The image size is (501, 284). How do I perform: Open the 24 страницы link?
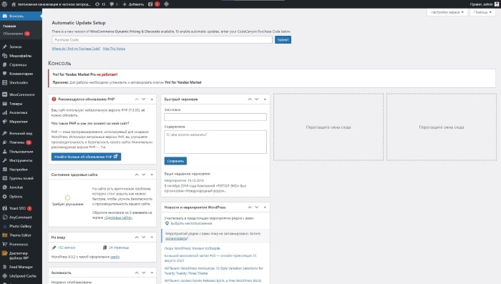119,248
